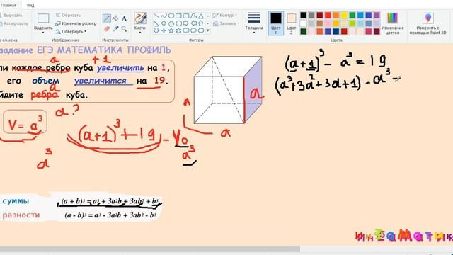This screenshot has width=453, height=255.
Task: Switch to the Главная ribbon tab
Action: [x=8, y=5]
